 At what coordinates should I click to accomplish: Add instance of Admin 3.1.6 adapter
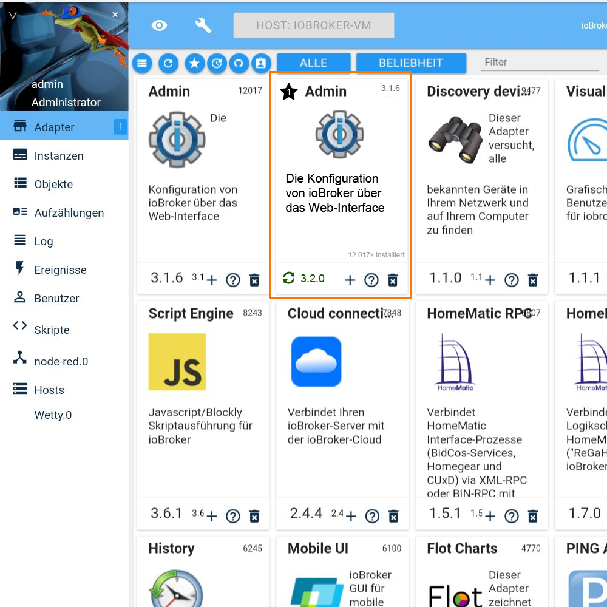coord(211,280)
